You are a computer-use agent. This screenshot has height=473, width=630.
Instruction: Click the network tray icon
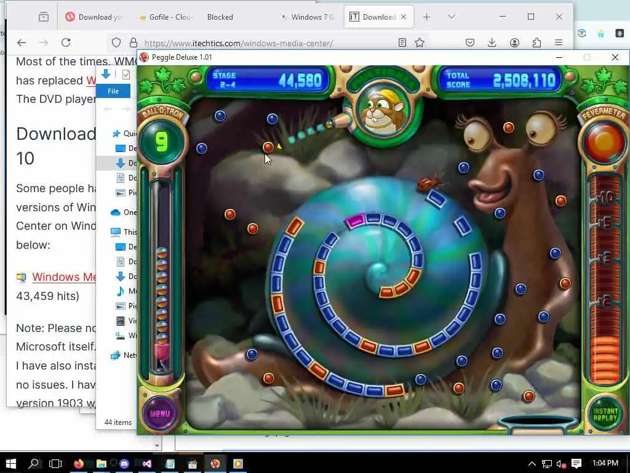[547, 464]
